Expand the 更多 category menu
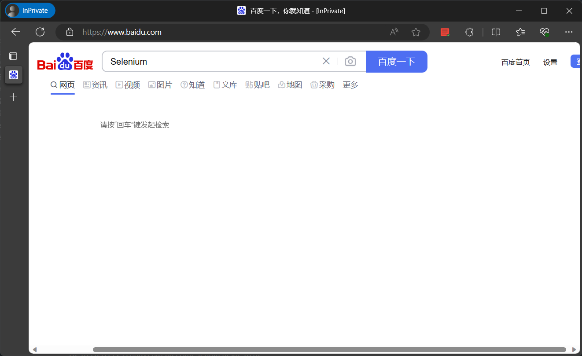582x356 pixels. (350, 85)
